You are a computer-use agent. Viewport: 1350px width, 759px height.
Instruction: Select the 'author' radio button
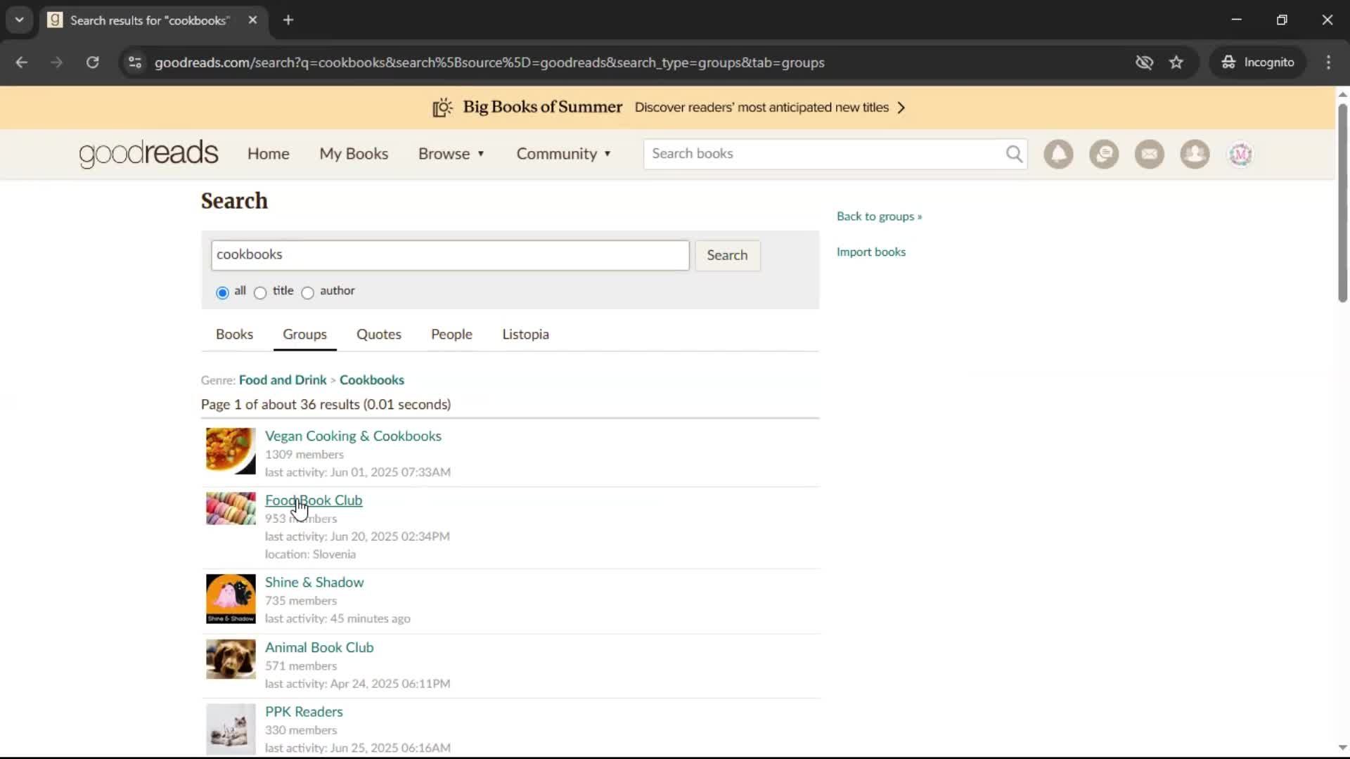(307, 292)
